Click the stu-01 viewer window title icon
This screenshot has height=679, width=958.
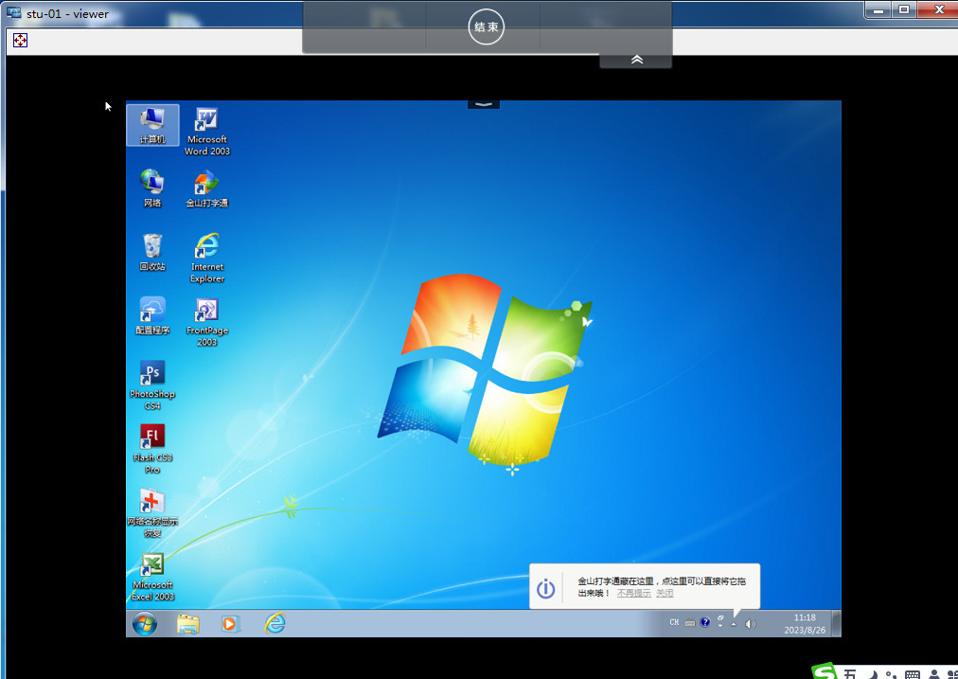pyautogui.click(x=13, y=13)
